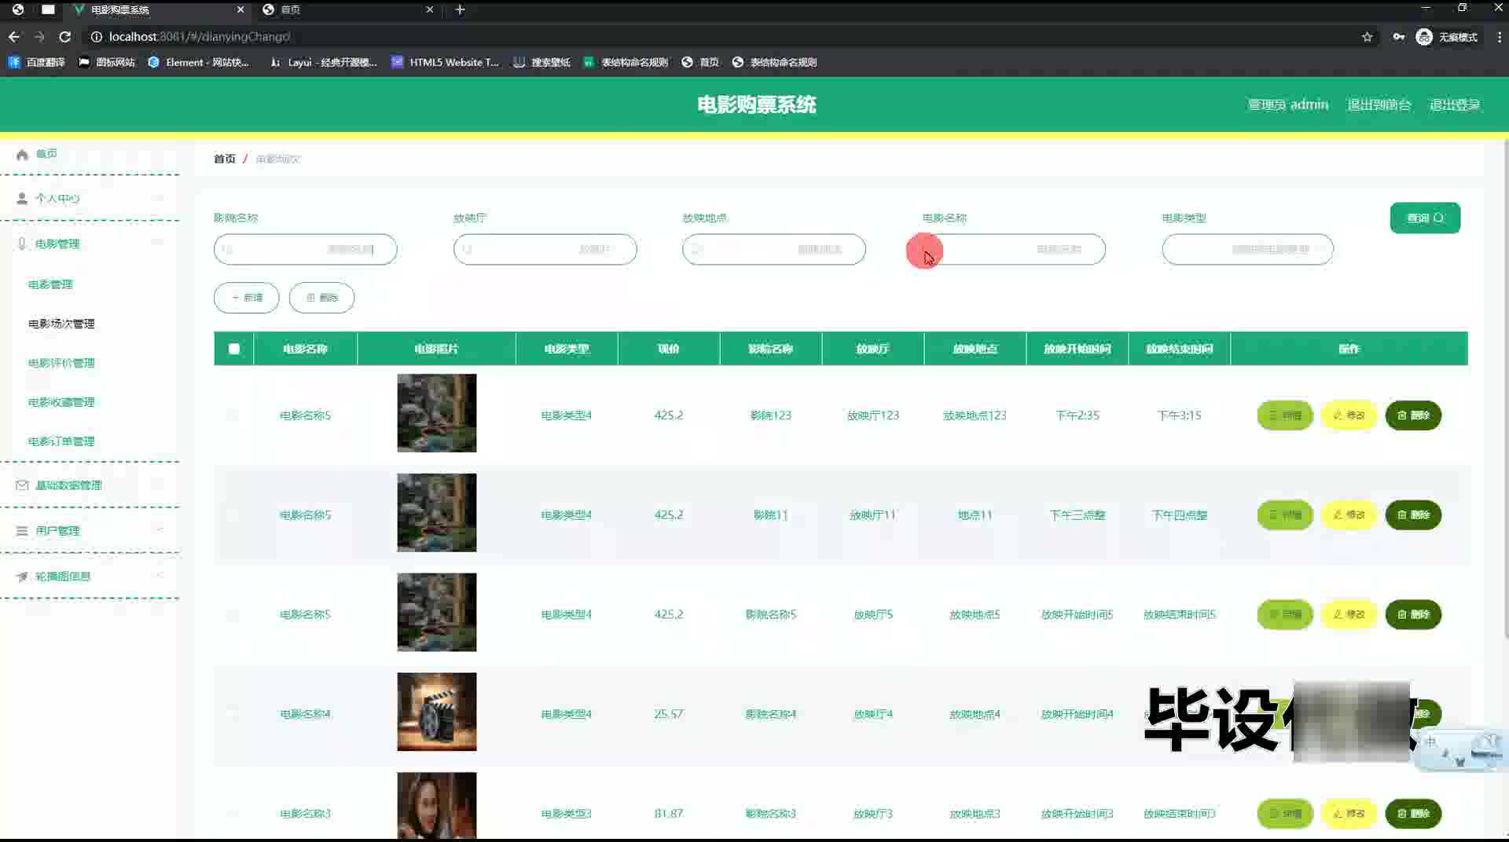This screenshot has width=1509, height=842.
Task: Expand the 基础数据管理 sidebar menu arrow
Action: (x=160, y=485)
